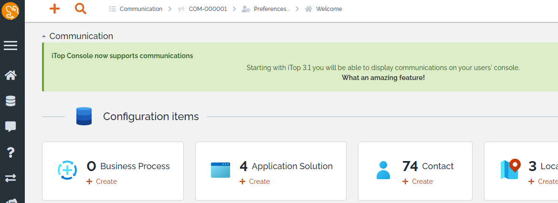
Task: Open the chat bubble sidebar menu
Action: pyautogui.click(x=11, y=127)
